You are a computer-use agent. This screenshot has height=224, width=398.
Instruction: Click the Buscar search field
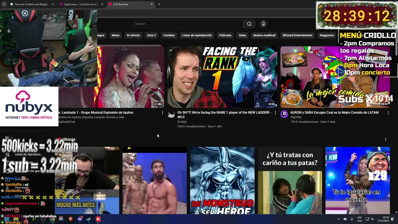tap(187, 24)
